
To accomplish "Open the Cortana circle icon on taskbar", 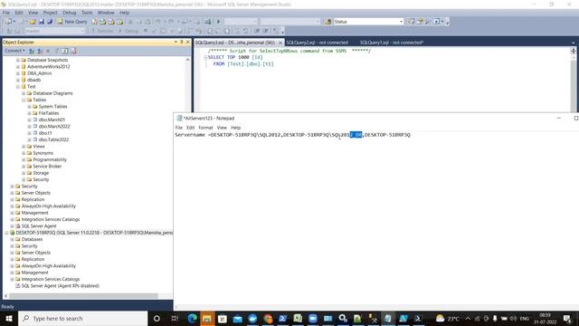I will click(x=157, y=319).
